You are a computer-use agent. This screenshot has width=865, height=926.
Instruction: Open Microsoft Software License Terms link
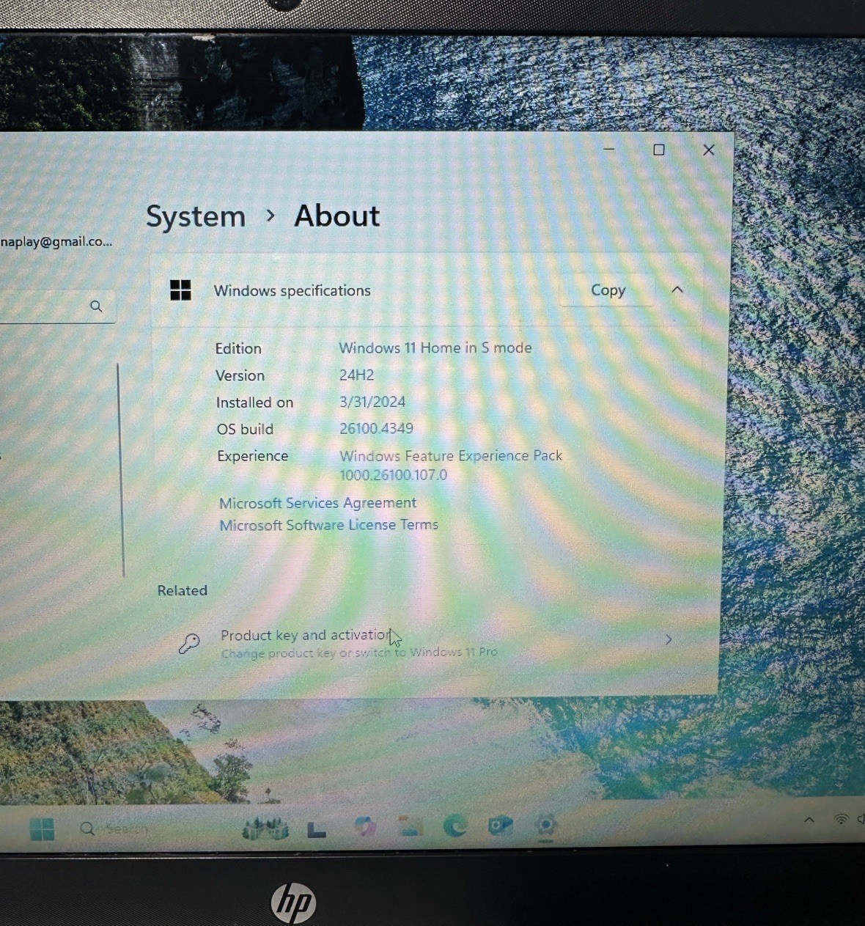click(x=328, y=525)
